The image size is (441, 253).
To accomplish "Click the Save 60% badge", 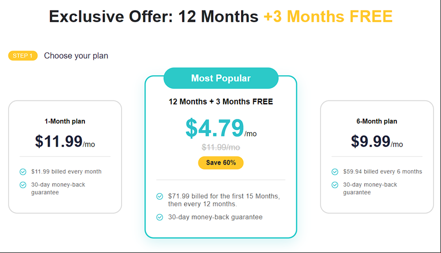I will (221, 163).
